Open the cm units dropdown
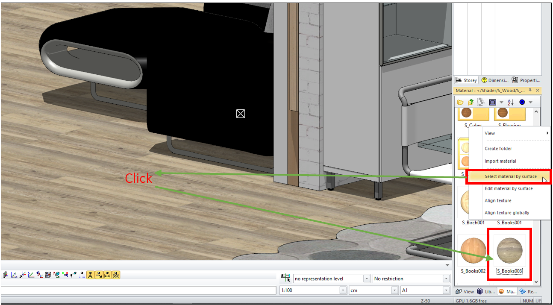553x305 pixels. pos(395,290)
